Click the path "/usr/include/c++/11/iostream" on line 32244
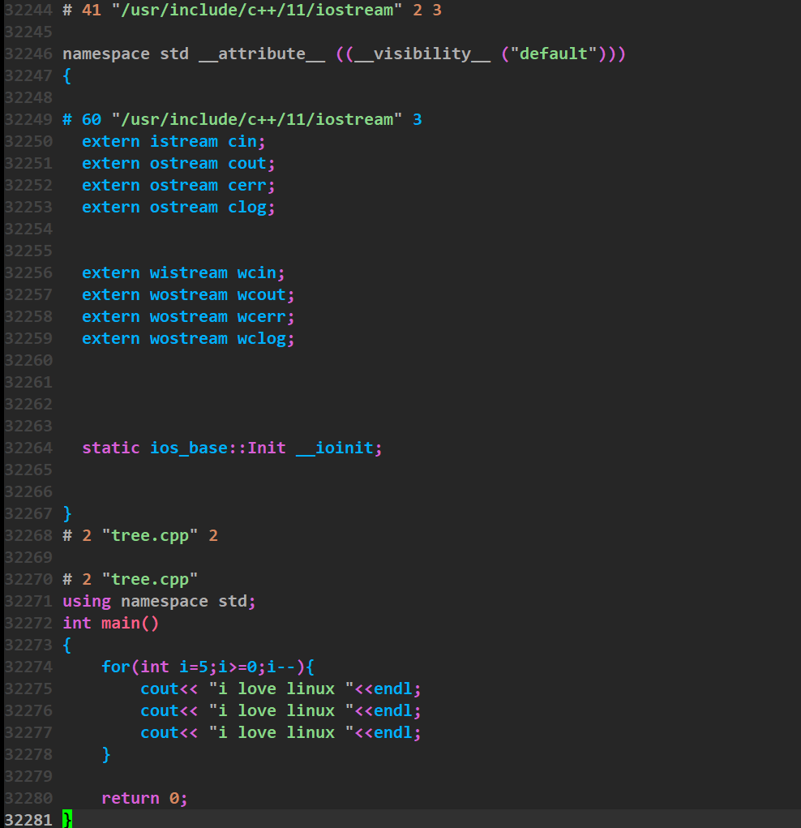The height and width of the screenshot is (828, 801). (x=257, y=10)
